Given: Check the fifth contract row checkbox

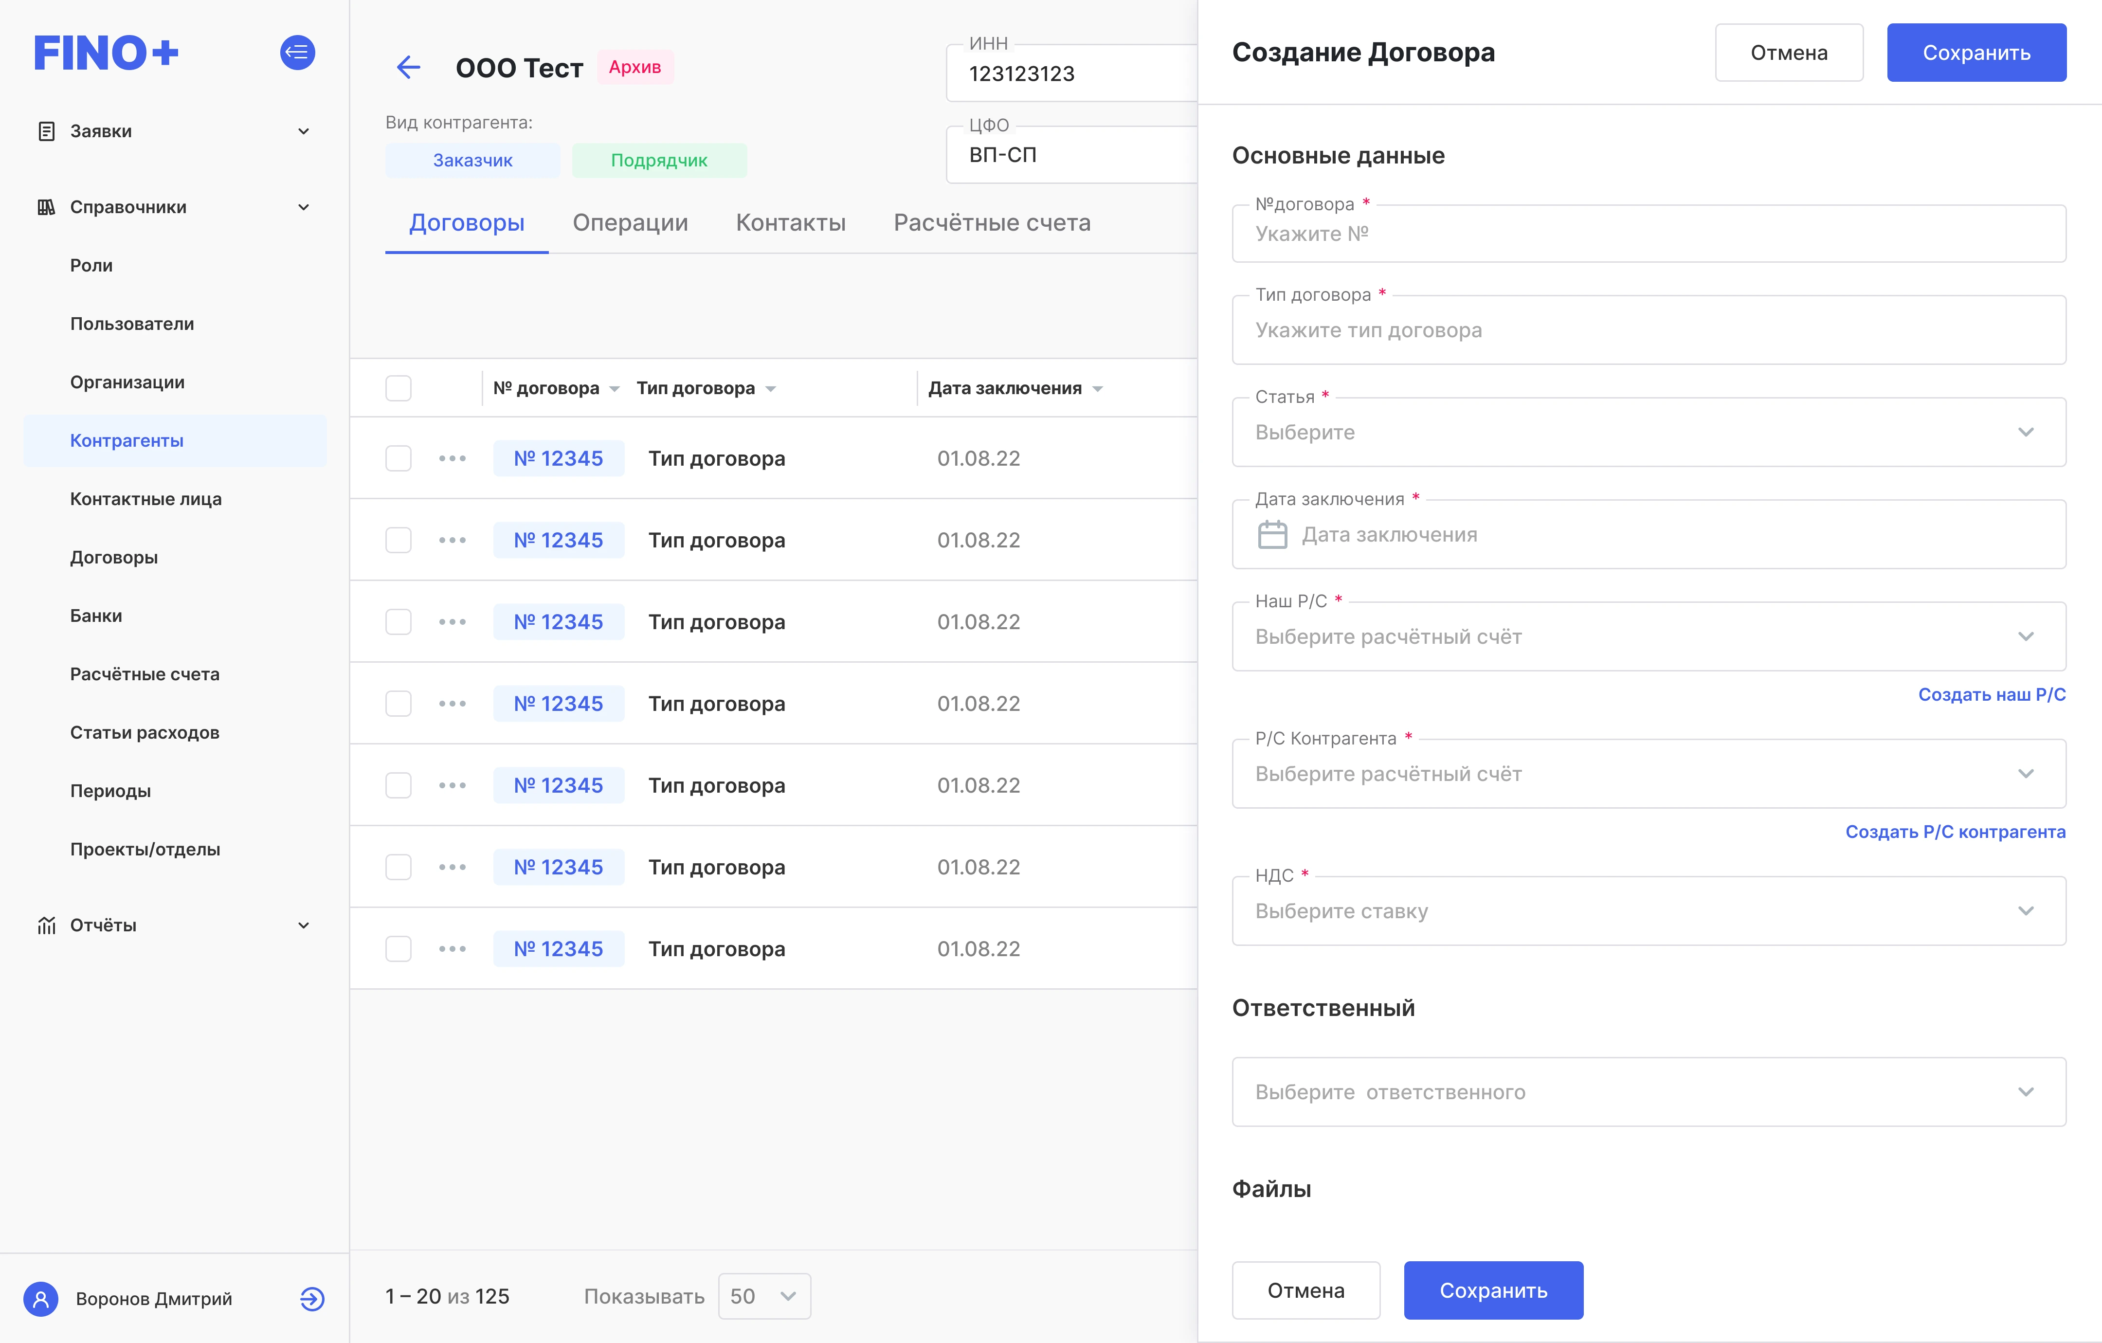Looking at the screenshot, I should point(398,785).
